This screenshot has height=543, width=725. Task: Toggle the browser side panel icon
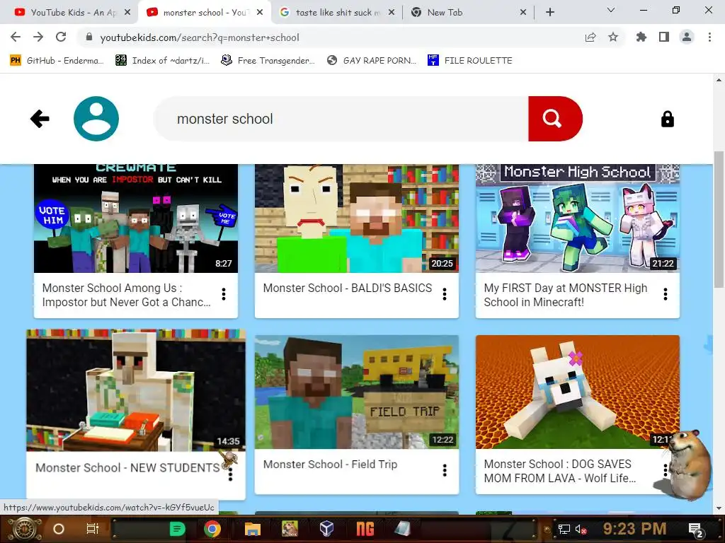pyautogui.click(x=664, y=37)
